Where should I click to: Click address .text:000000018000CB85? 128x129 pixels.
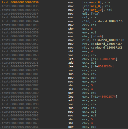click(19, 81)
